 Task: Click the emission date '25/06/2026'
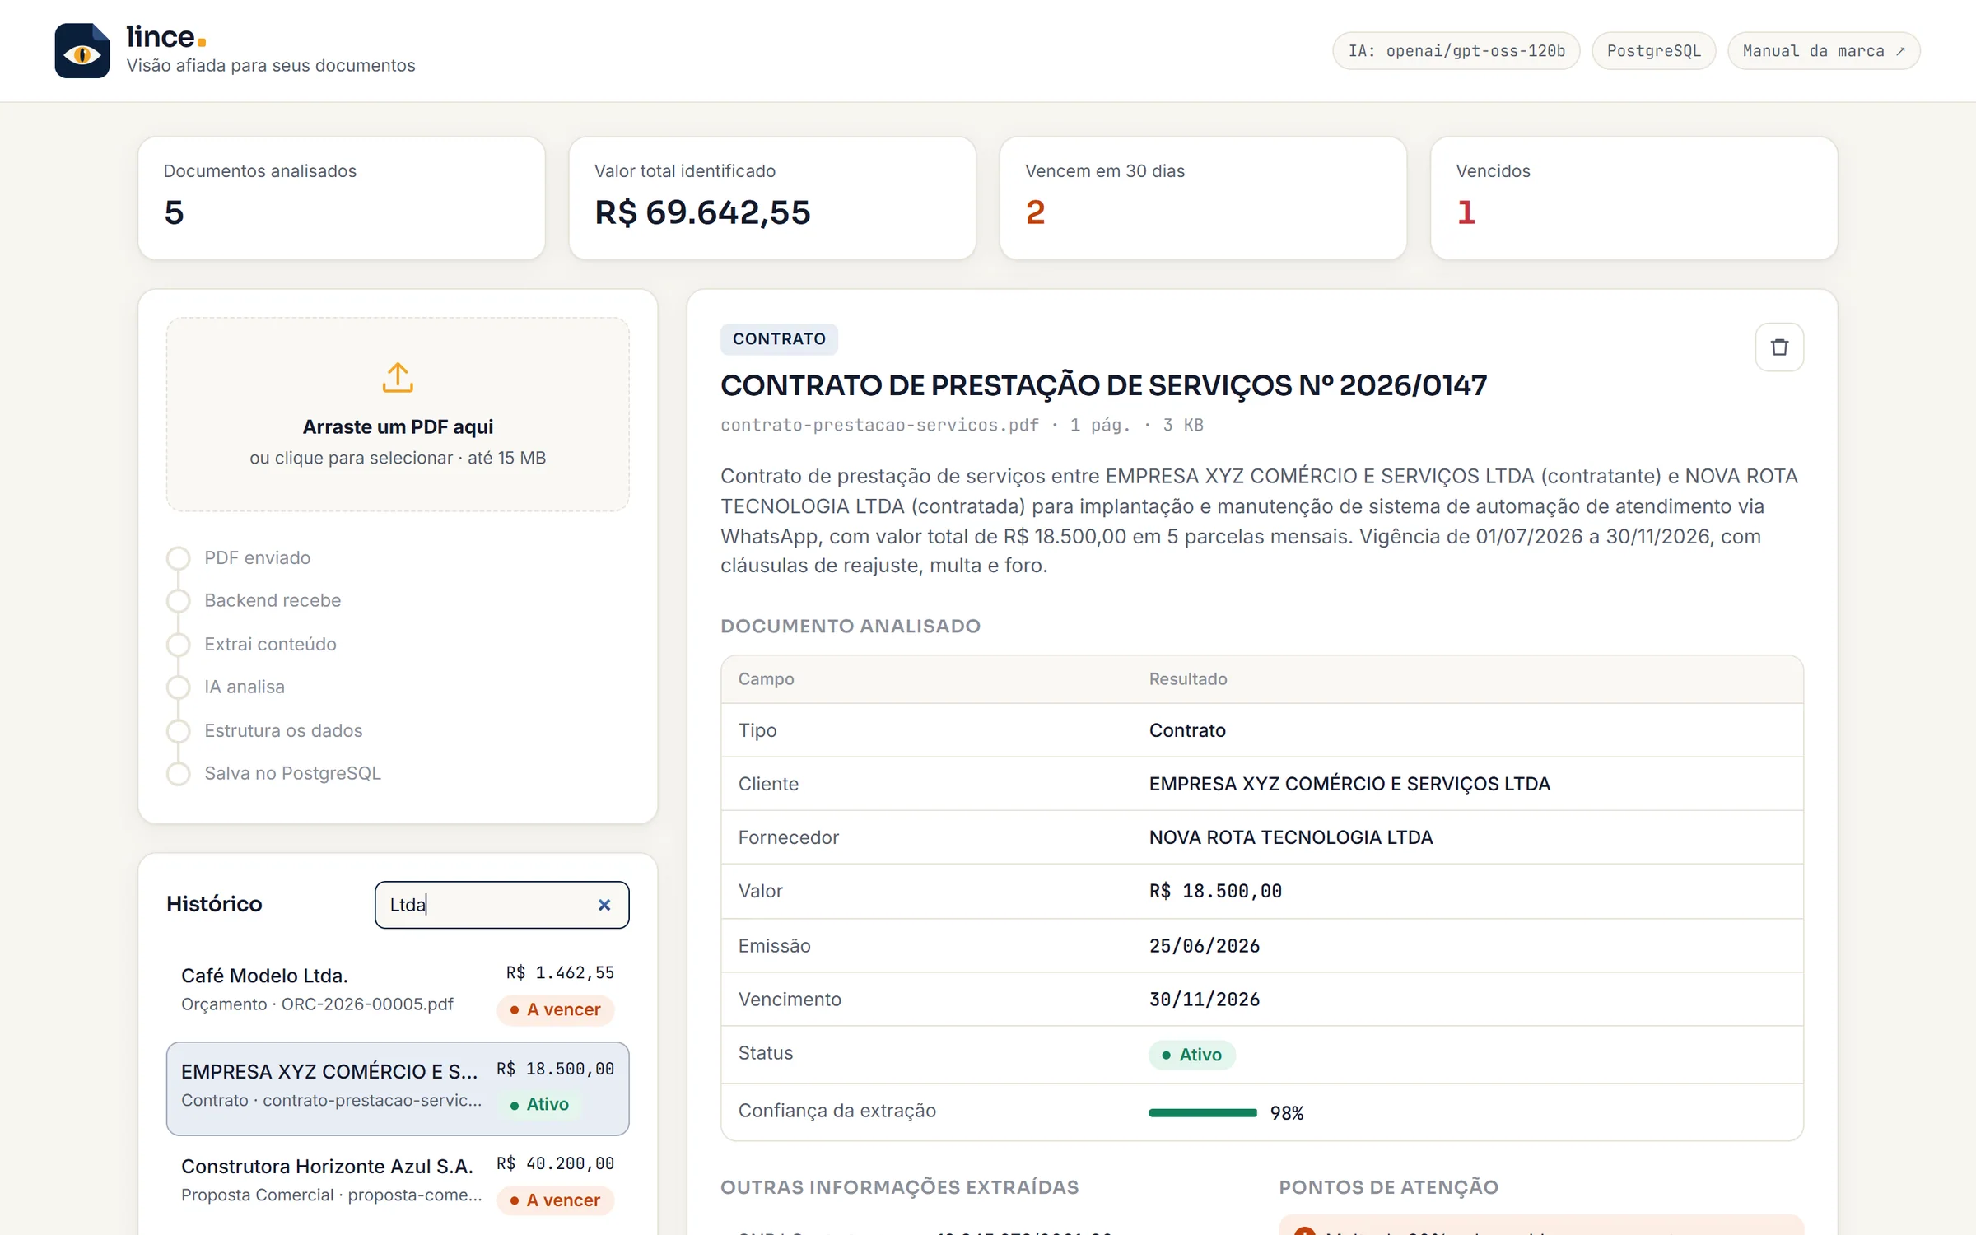coord(1205,946)
